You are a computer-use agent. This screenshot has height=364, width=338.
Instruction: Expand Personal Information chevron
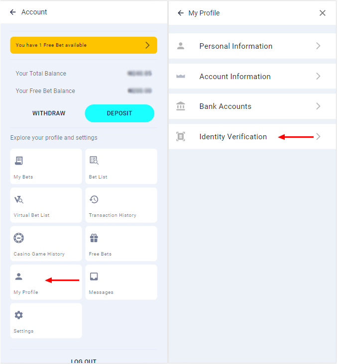pos(318,46)
